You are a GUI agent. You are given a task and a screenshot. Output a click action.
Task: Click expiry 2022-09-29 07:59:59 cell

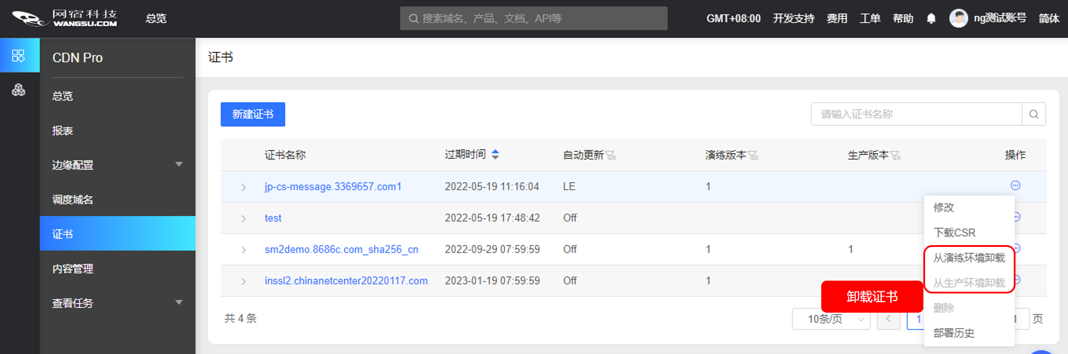(x=492, y=250)
